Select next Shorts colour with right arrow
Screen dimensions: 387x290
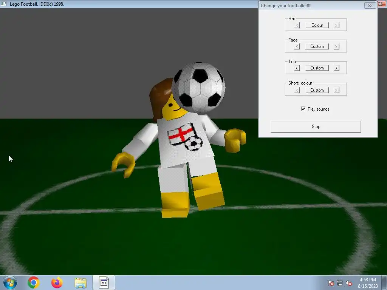336,90
